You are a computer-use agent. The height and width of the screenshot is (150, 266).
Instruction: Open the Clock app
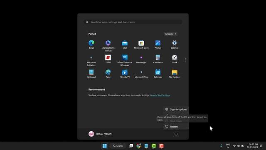pos(175,59)
